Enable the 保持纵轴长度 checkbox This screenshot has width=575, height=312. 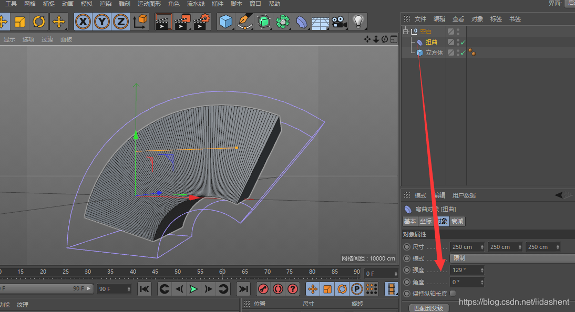pos(453,294)
